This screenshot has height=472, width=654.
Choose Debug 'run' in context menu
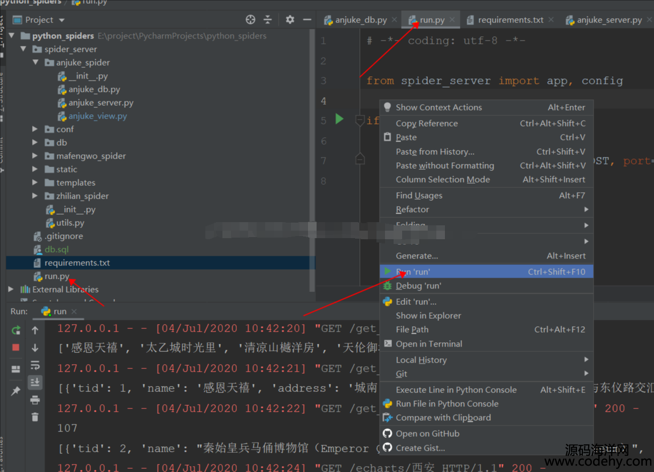pos(418,286)
